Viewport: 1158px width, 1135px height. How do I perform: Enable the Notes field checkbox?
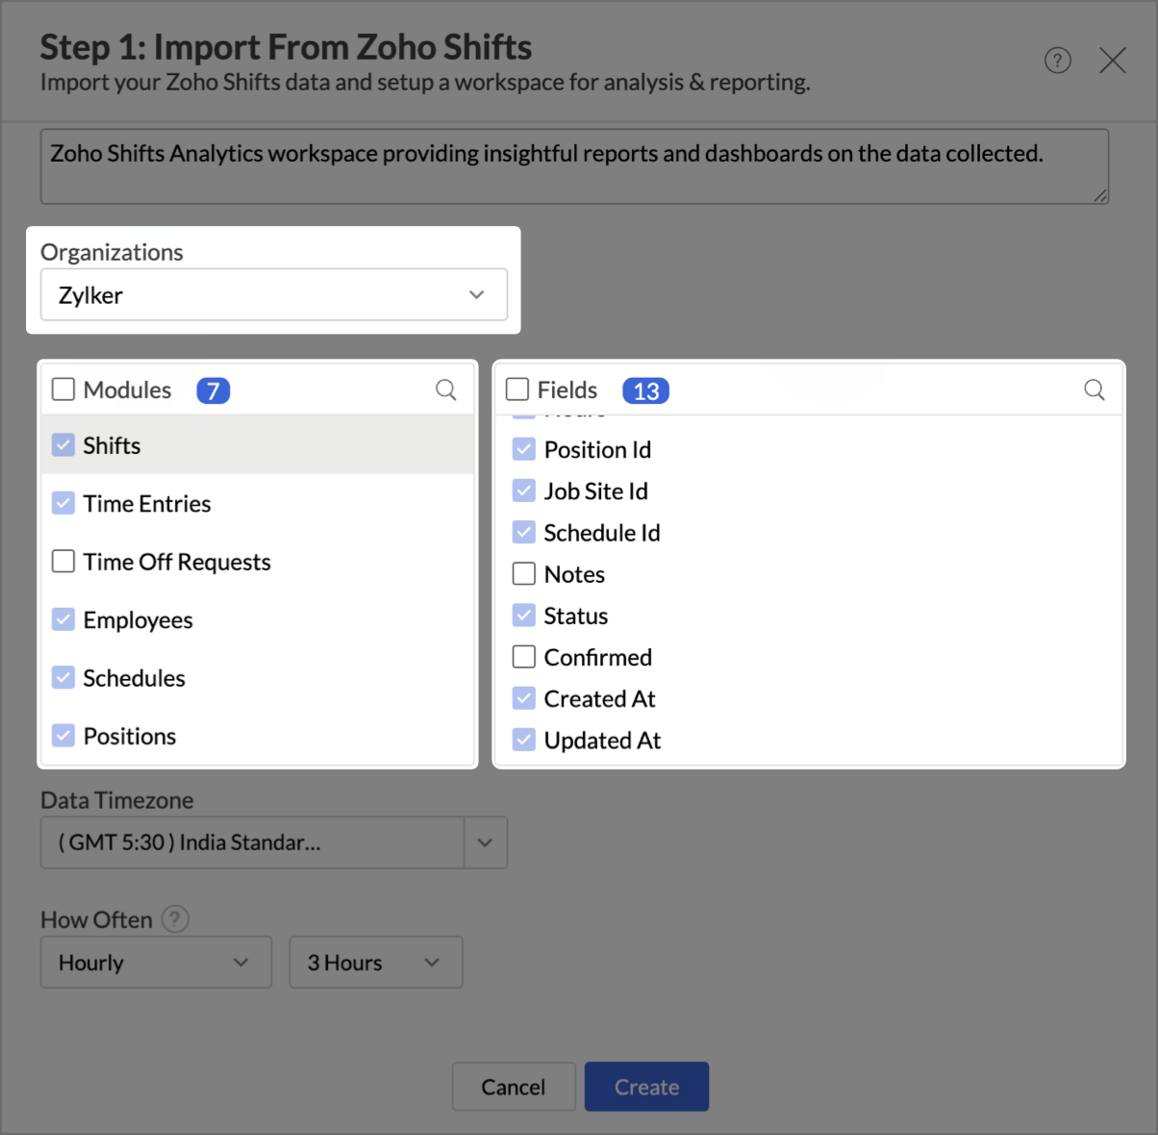524,574
